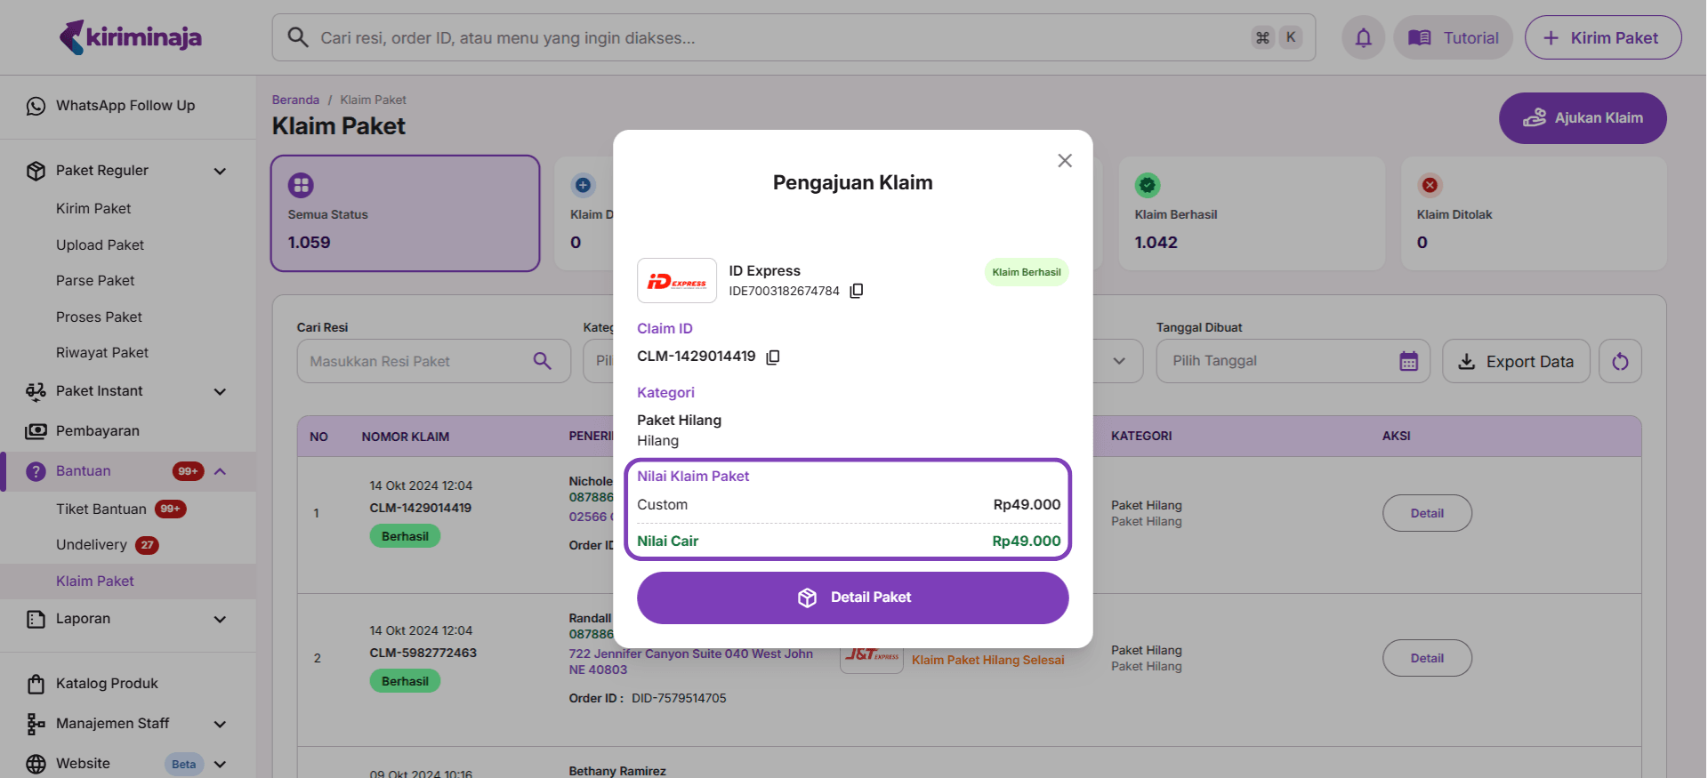The width and height of the screenshot is (1708, 778).
Task: Filter by Klaim Ditolak status card
Action: [x=1532, y=213]
